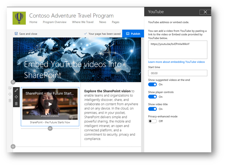The width and height of the screenshot is (225, 166).
Task: Open Learn more about embedding YouTube videos link
Action: coord(176,62)
